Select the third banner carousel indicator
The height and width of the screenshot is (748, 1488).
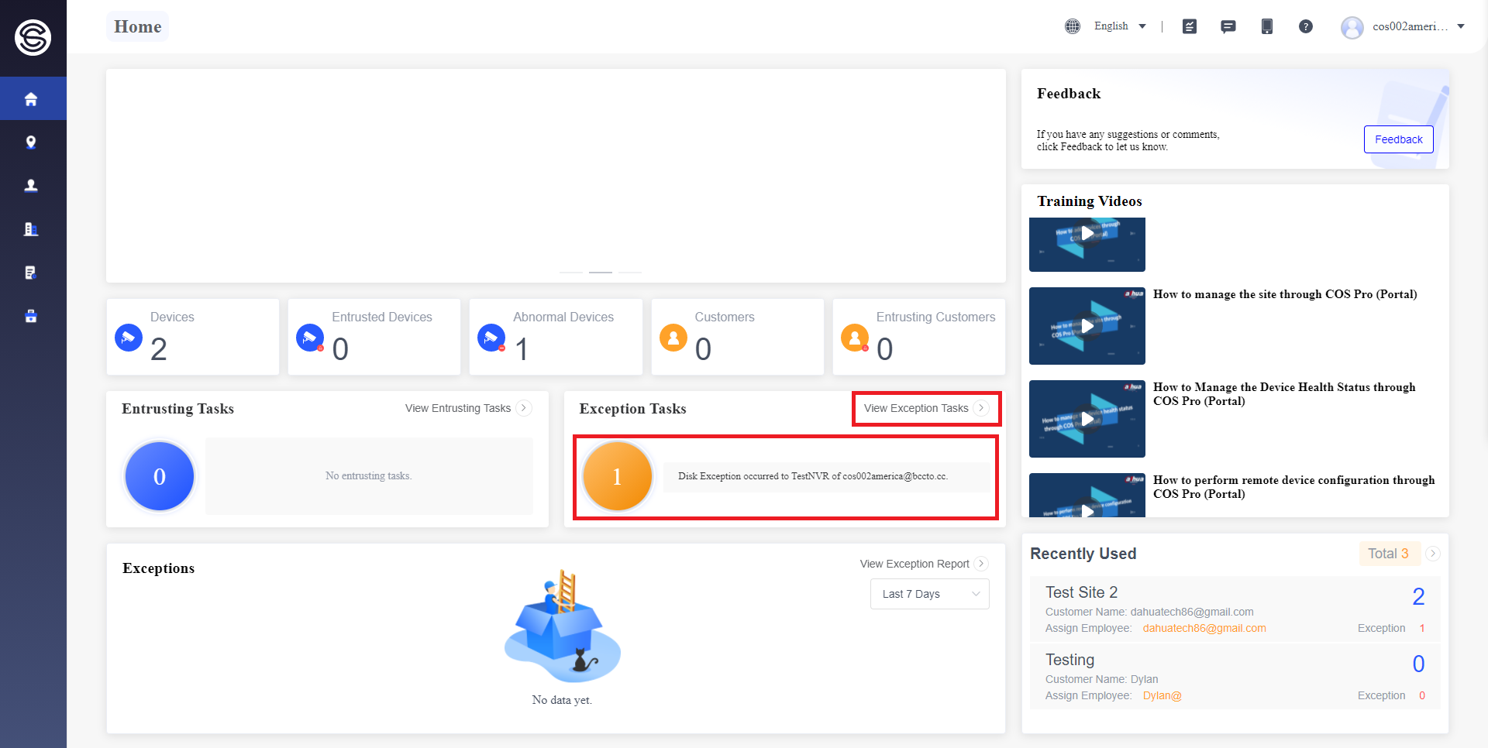(630, 273)
